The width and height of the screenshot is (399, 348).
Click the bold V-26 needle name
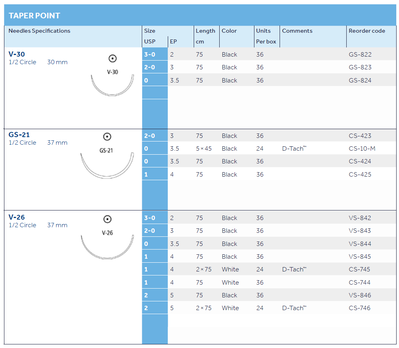pos(17,217)
